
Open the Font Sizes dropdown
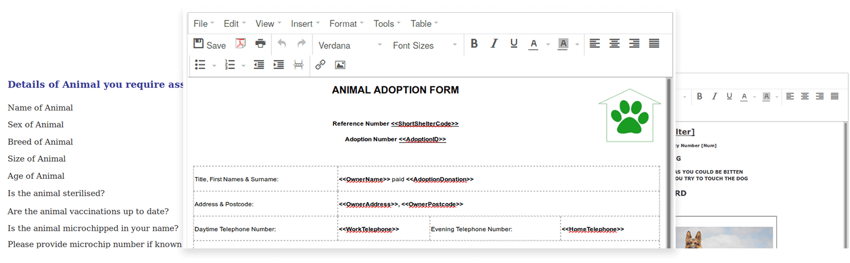click(425, 45)
